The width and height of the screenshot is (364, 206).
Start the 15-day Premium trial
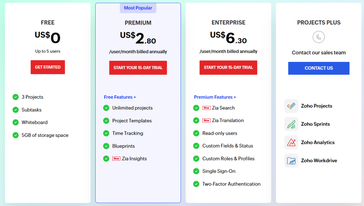tap(138, 68)
